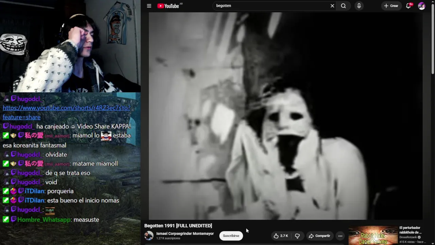Click the Hombre_Whatsapp username in chat
This screenshot has height=245, width=435.
pyautogui.click(x=44, y=220)
